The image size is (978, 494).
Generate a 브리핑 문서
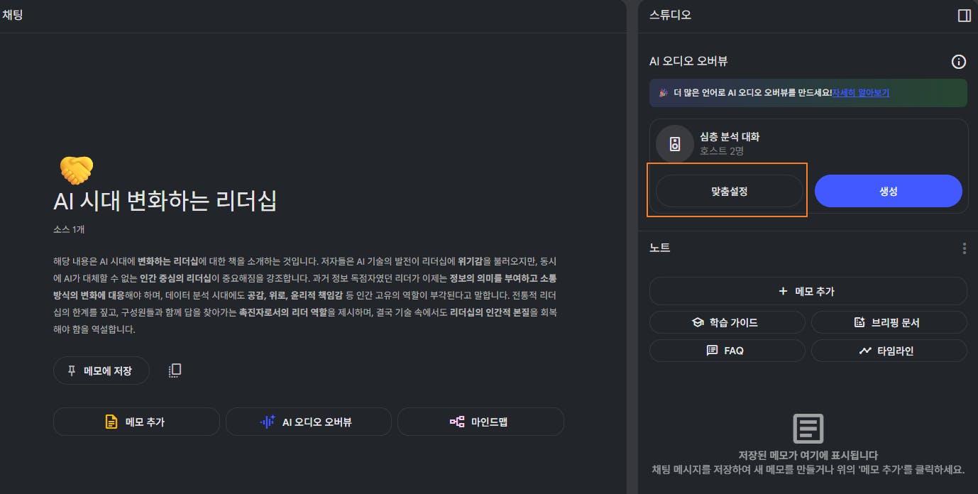tap(889, 322)
